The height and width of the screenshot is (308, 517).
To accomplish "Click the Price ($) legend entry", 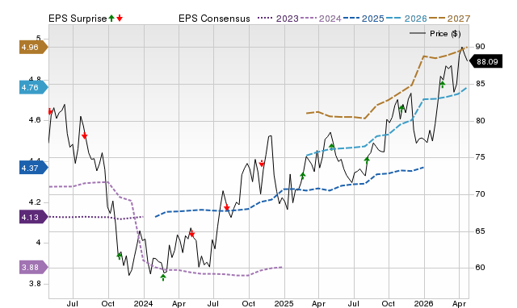I will (x=435, y=34).
